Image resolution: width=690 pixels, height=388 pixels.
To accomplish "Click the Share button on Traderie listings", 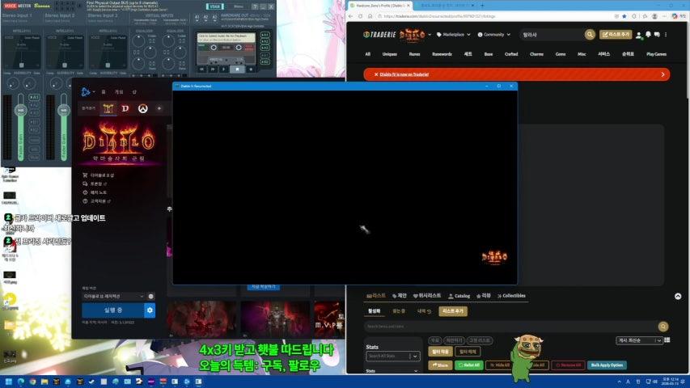I will point(440,365).
